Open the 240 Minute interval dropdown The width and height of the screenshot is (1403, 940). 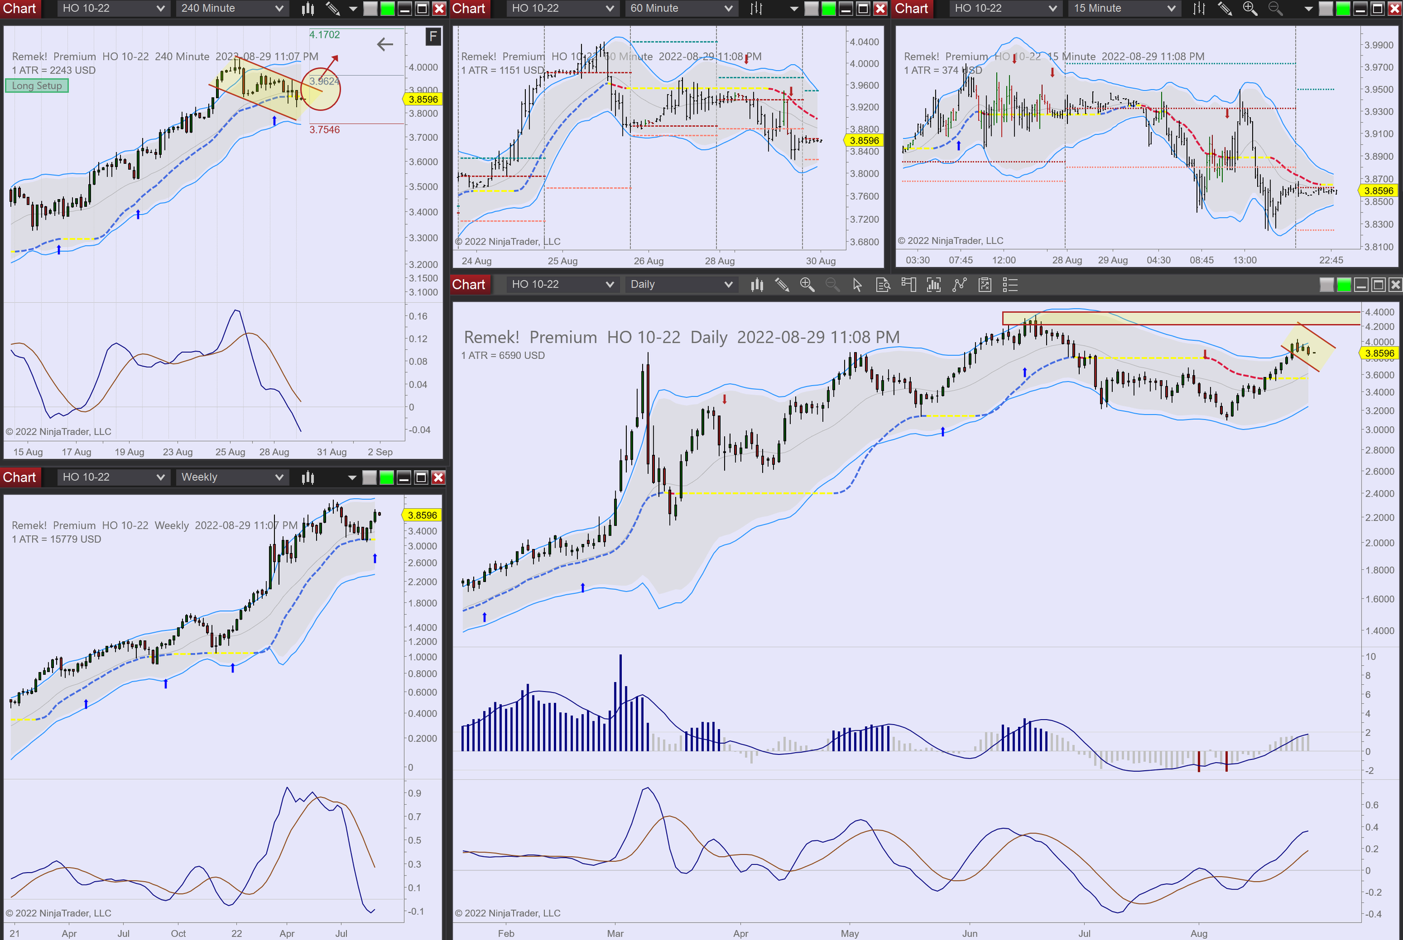232,8
